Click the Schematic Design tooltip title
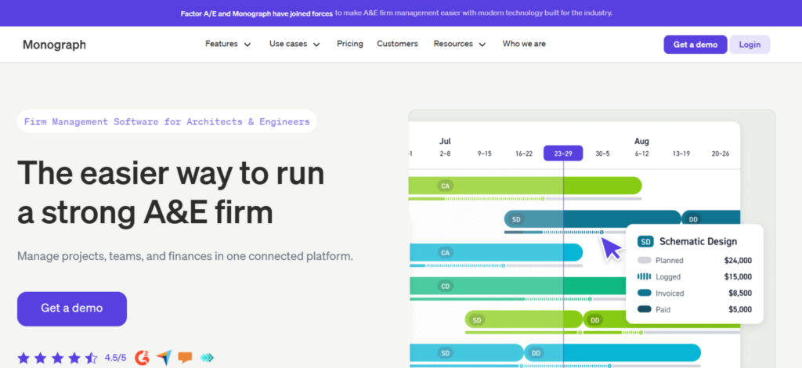 [x=698, y=242]
